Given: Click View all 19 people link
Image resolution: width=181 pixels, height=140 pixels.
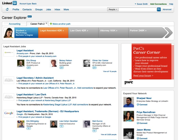Looking at the screenshot, I should coord(110,71).
